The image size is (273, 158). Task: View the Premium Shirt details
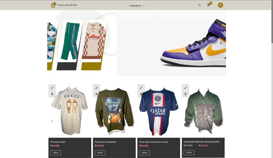coord(55,153)
